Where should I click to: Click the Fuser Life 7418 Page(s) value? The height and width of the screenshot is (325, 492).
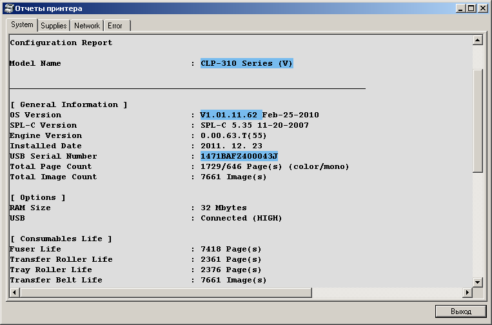click(231, 249)
